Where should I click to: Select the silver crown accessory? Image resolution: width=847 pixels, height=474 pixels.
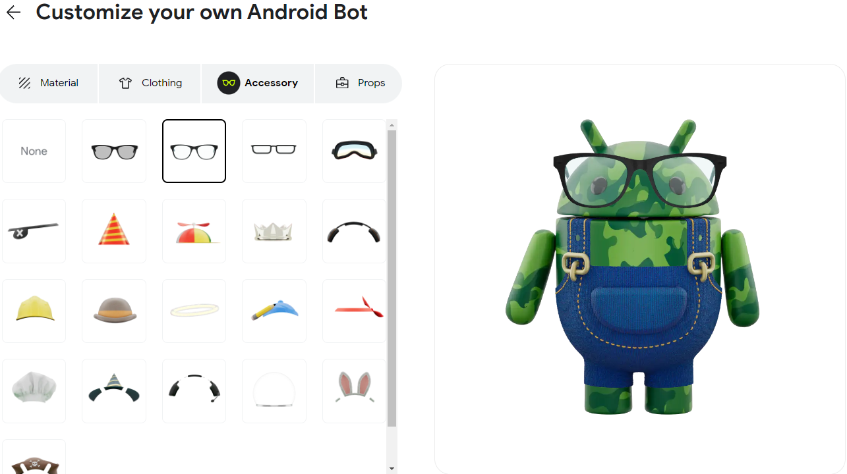click(x=274, y=231)
